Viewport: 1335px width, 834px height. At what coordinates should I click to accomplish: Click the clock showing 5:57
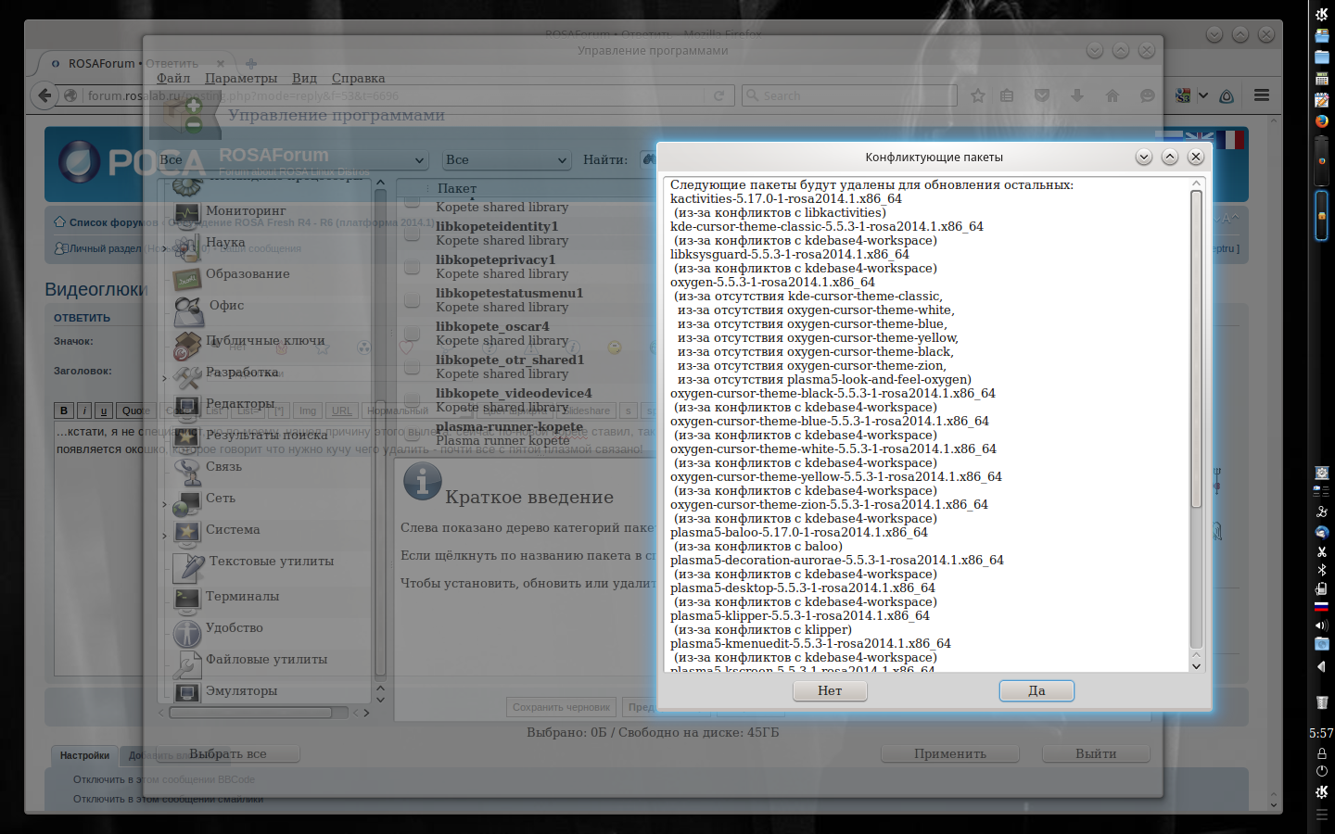coord(1321,733)
